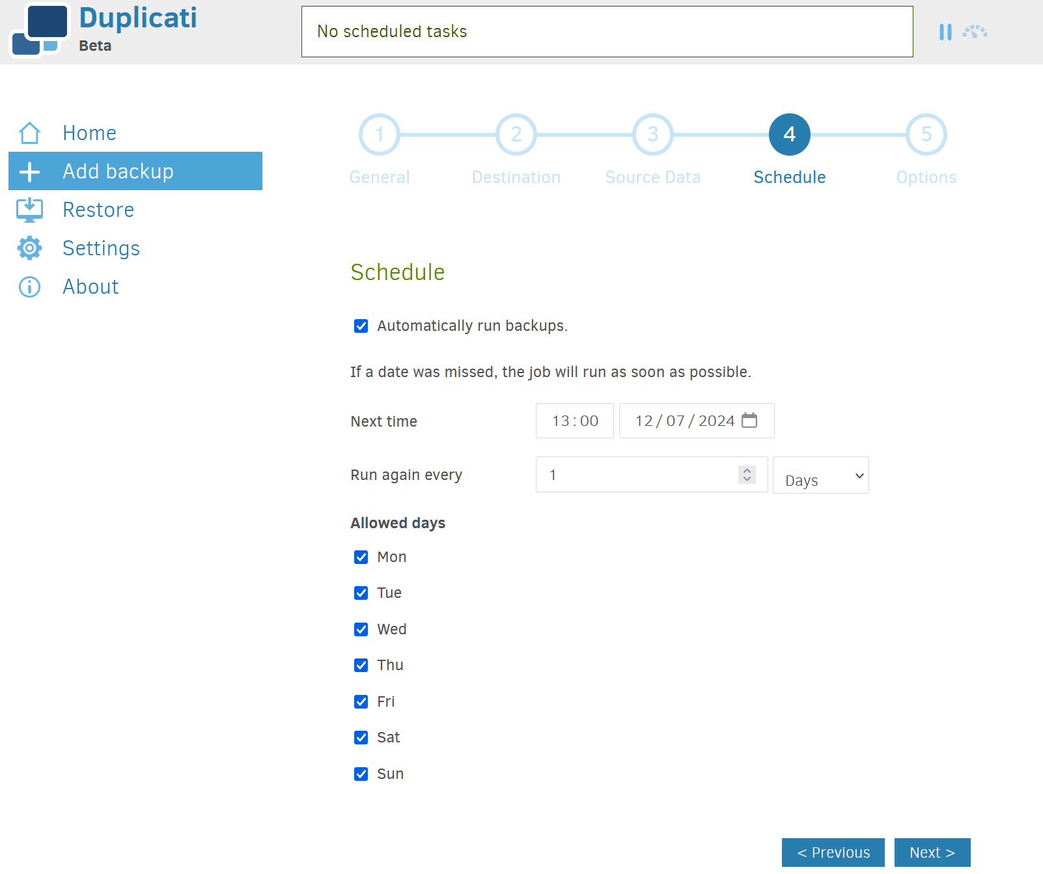1043x874 pixels.
Task: Pause the scheduler with the pause icon
Action: tap(945, 32)
